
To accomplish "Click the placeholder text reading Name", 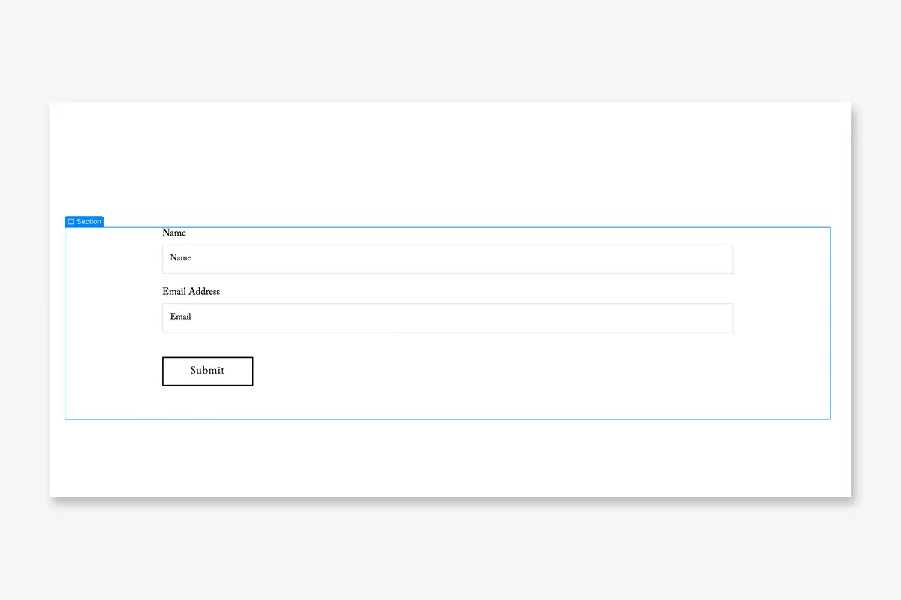I will click(180, 257).
